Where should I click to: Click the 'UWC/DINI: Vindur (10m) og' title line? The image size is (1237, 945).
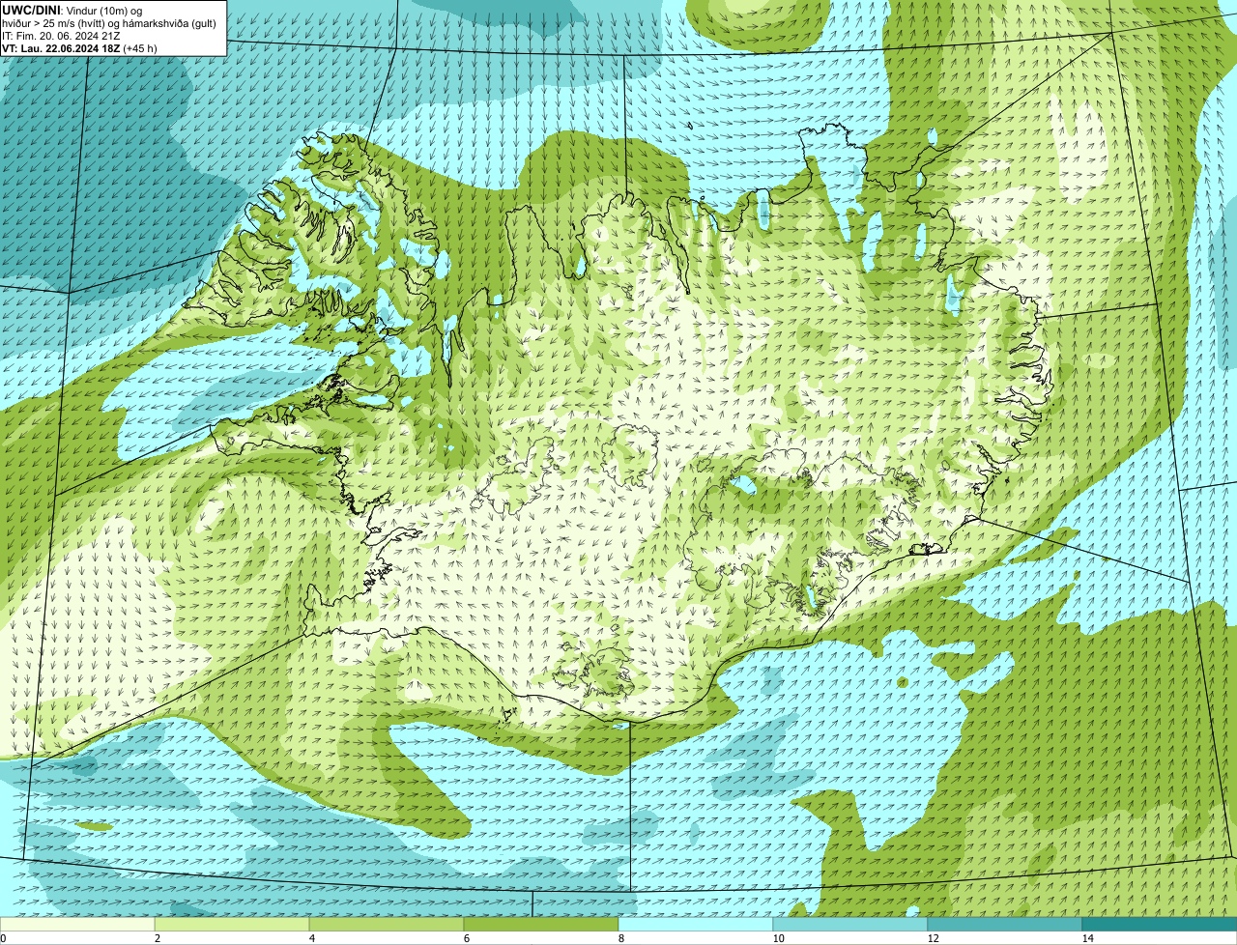(x=72, y=10)
